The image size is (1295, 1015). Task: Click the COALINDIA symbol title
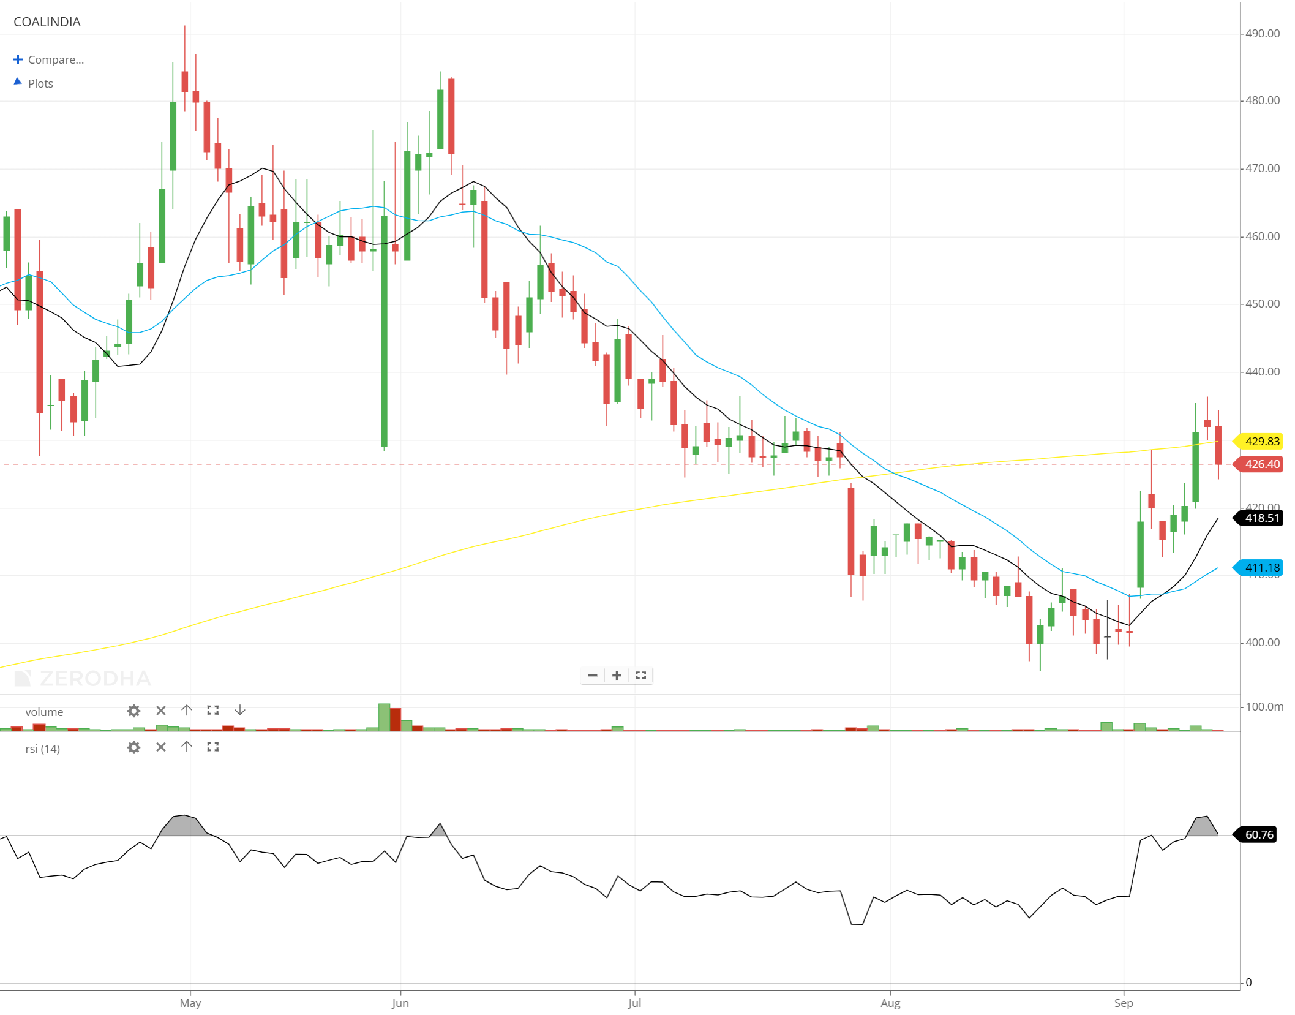[47, 22]
